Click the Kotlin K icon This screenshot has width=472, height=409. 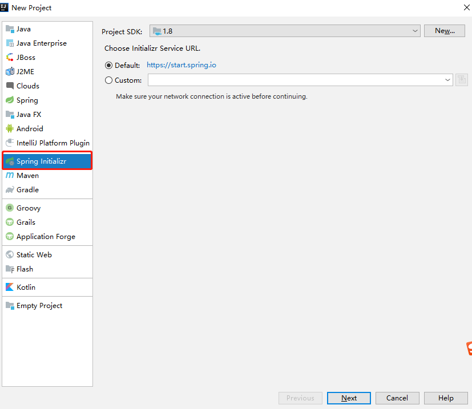(x=10, y=287)
